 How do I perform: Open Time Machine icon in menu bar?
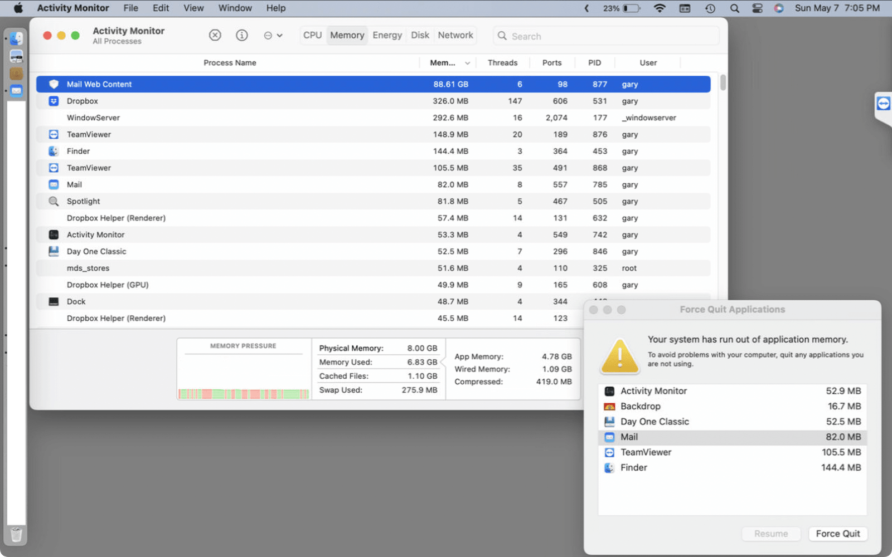pyautogui.click(x=710, y=8)
